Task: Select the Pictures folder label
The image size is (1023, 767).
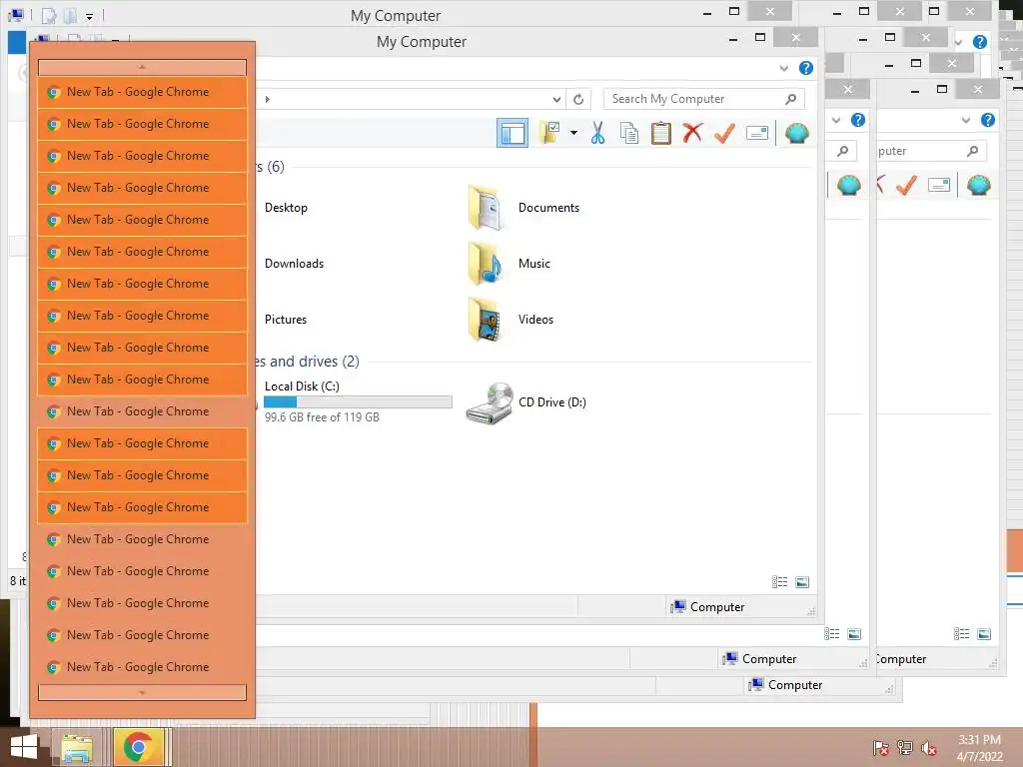Action: click(285, 320)
